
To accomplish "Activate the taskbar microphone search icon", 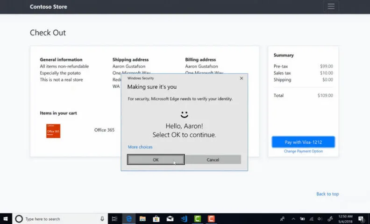I will click(x=102, y=219).
